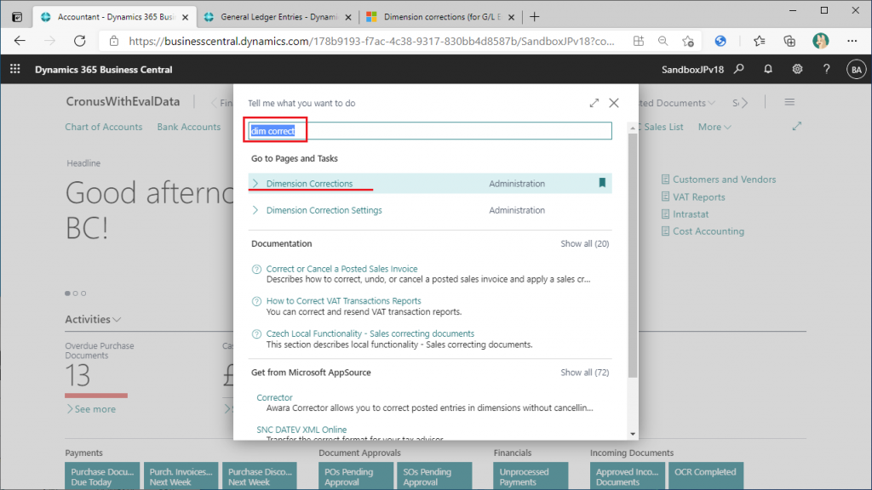Viewport: 872px width, 490px height.
Task: Open the Intrastat link
Action: (x=690, y=214)
